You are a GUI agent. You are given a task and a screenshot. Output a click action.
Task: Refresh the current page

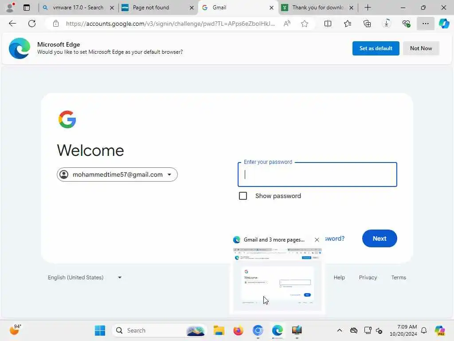[32, 24]
